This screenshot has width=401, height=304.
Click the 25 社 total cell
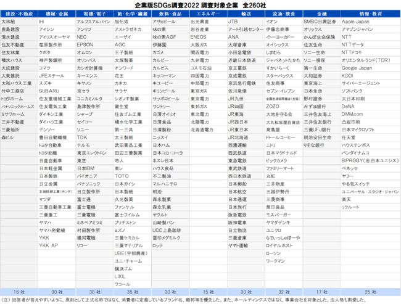371,292
